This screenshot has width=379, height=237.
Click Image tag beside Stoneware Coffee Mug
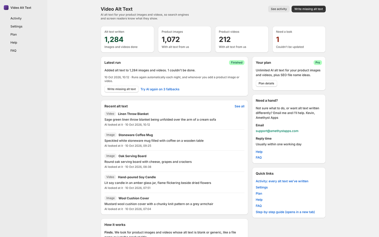[111, 135]
